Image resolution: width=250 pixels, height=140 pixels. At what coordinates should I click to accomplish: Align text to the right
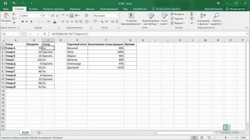coord(71,22)
